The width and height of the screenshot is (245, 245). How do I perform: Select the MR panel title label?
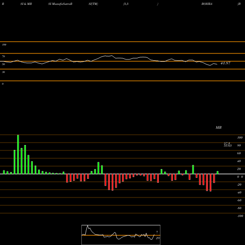[x=219, y=127]
